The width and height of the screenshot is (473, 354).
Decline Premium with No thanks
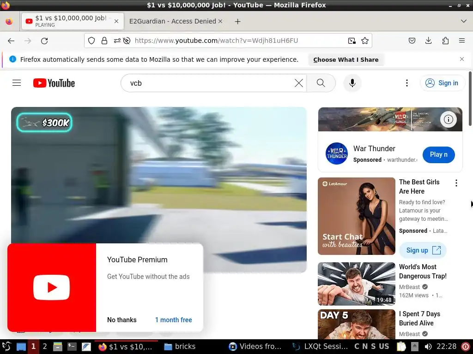pyautogui.click(x=121, y=320)
